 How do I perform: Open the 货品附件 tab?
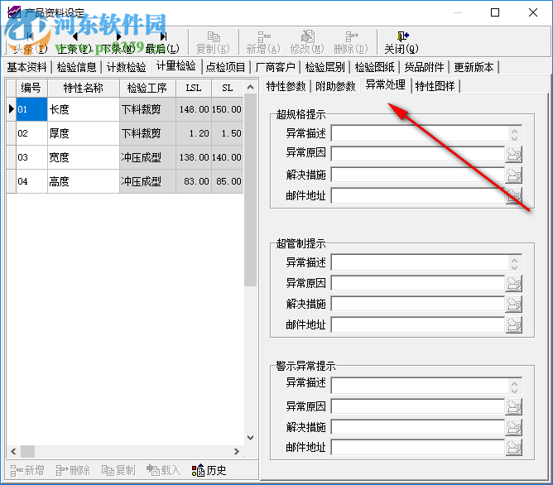(x=425, y=67)
